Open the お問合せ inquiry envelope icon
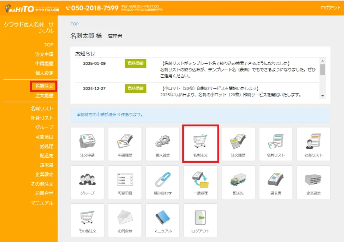Viewport: 344px width, 242px height. 125,220
